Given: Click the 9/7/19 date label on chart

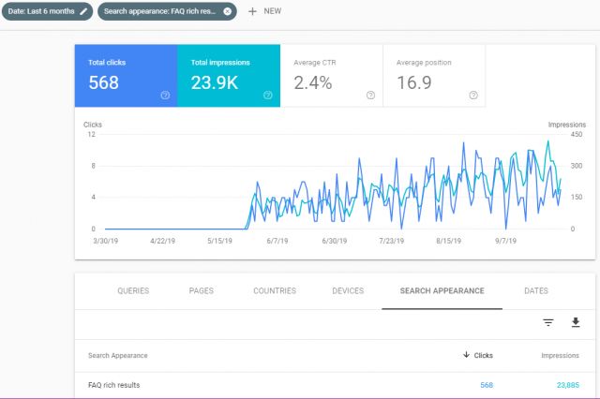Looking at the screenshot, I should [505, 241].
